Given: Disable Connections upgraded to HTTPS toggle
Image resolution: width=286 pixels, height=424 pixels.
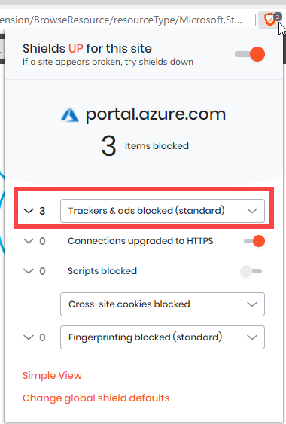Looking at the screenshot, I should click(x=254, y=241).
